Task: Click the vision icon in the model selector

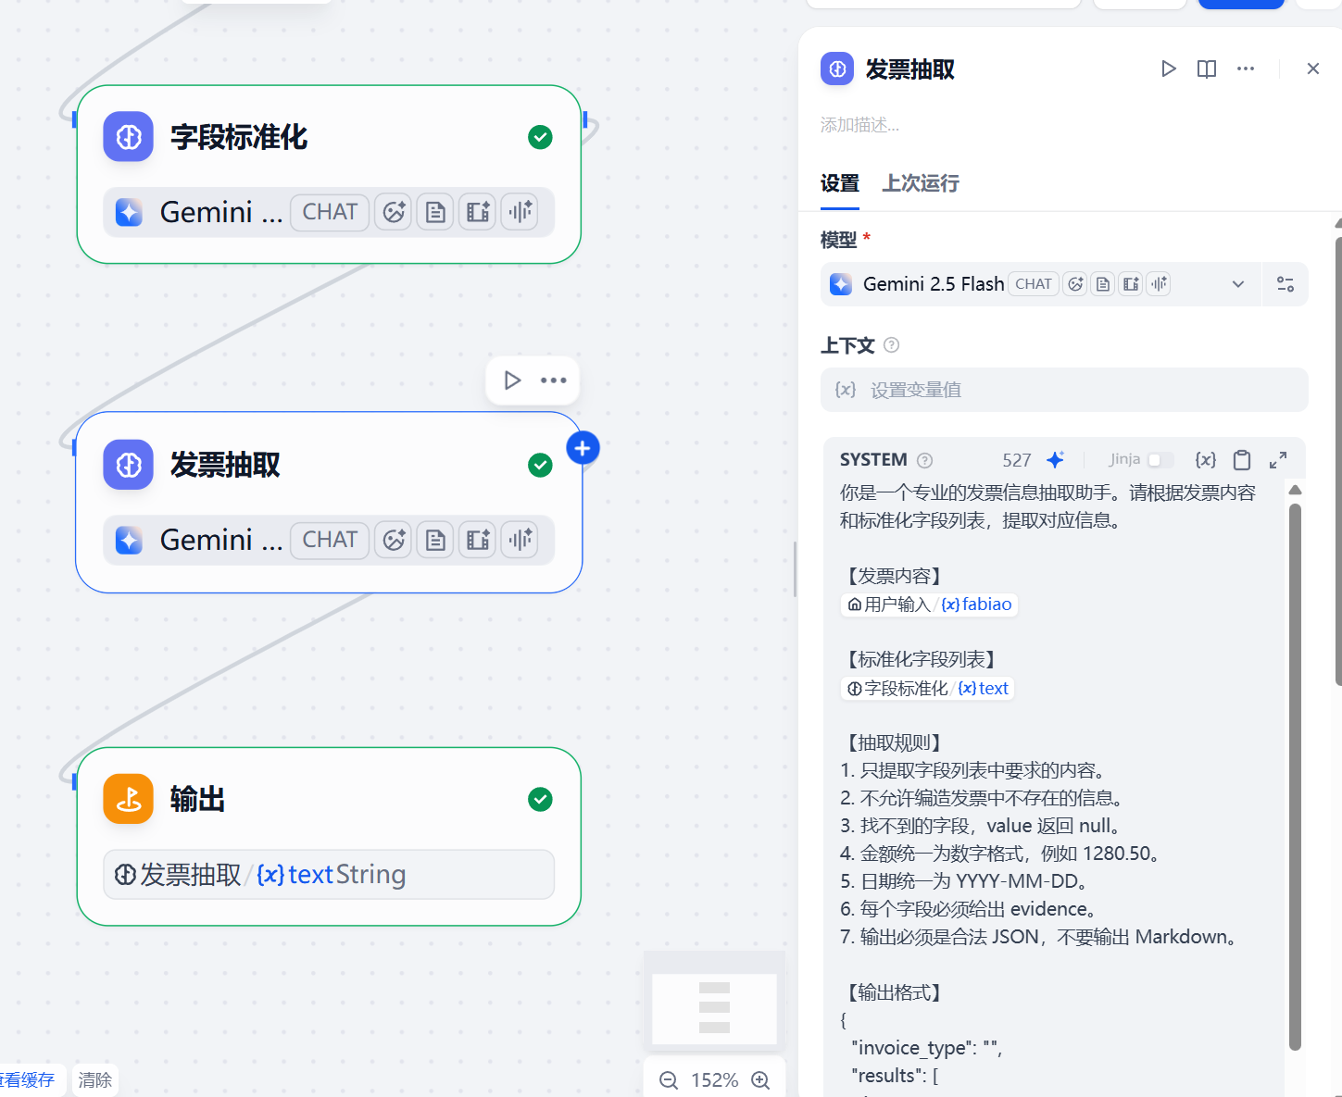Action: 1075,284
